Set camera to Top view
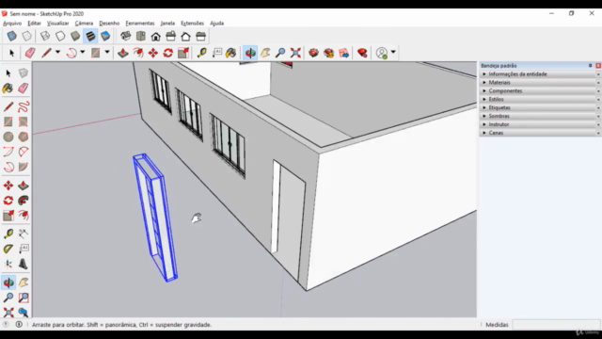 [141, 36]
